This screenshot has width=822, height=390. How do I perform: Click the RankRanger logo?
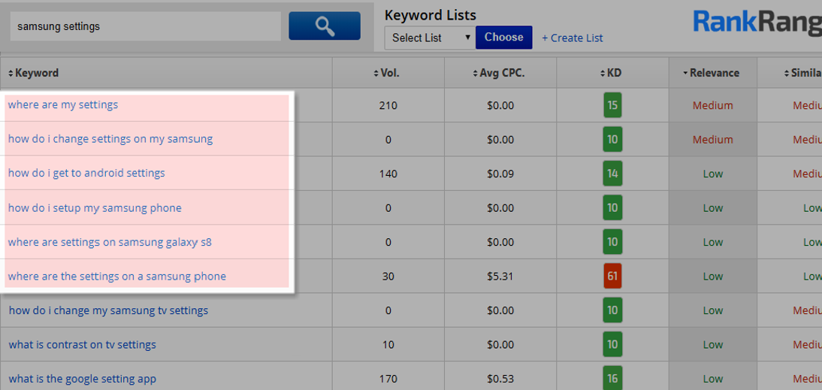(x=757, y=23)
